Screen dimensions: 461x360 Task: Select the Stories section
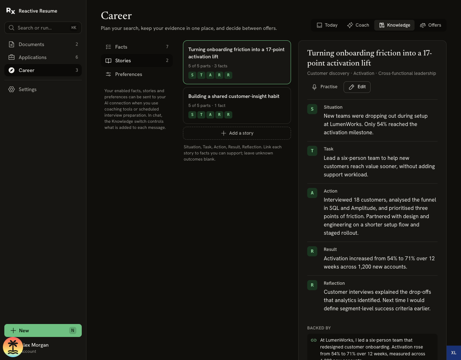pyautogui.click(x=137, y=60)
